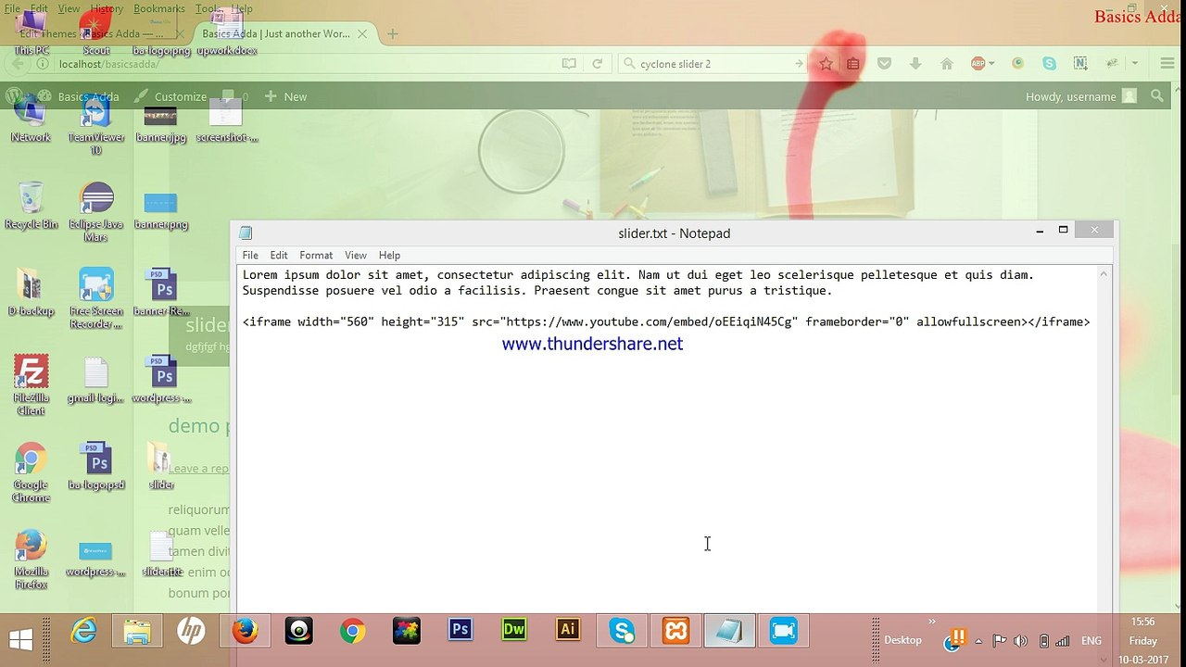1186x667 pixels.
Task: Click the HP icon on the taskbar
Action: coord(191,632)
